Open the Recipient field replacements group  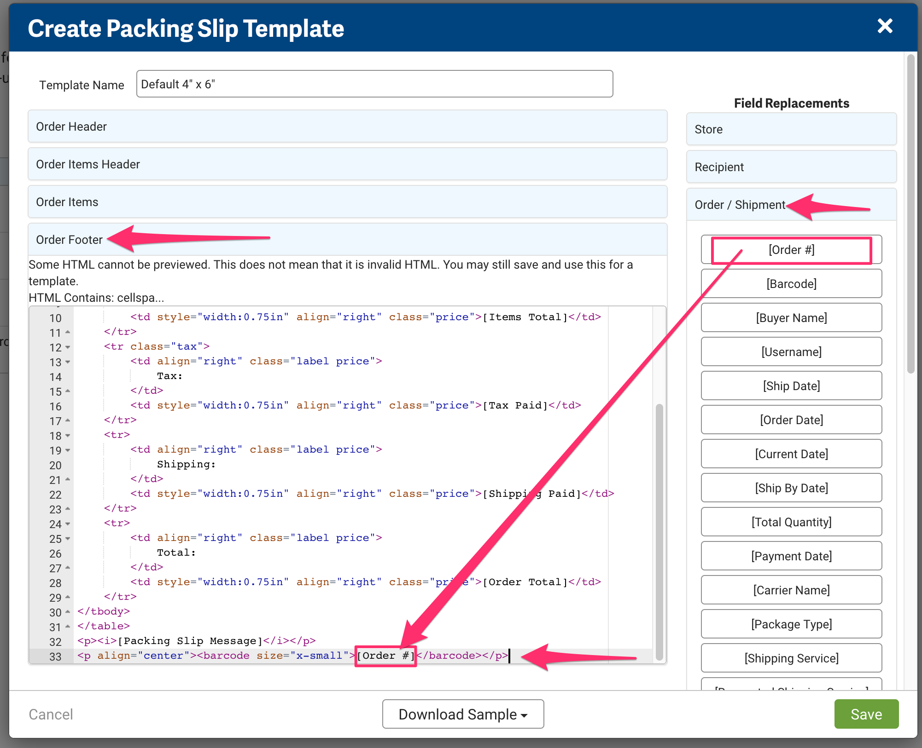pyautogui.click(x=791, y=167)
